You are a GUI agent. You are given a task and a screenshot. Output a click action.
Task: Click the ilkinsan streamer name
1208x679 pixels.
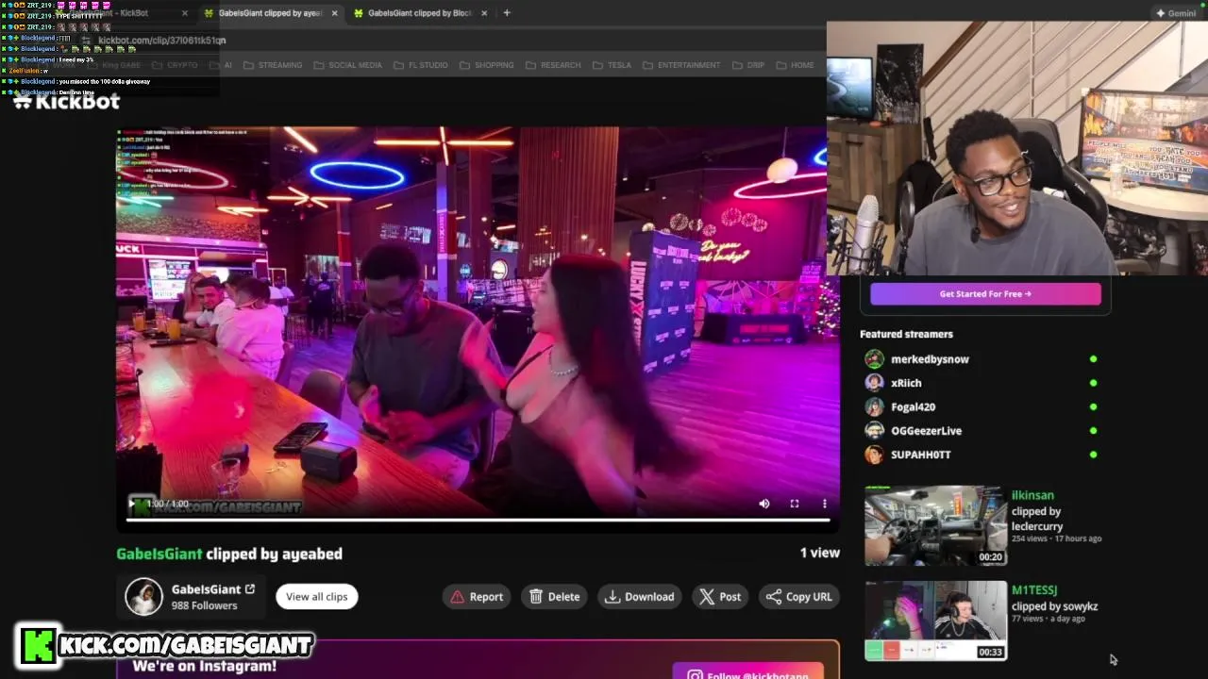pyautogui.click(x=1032, y=495)
